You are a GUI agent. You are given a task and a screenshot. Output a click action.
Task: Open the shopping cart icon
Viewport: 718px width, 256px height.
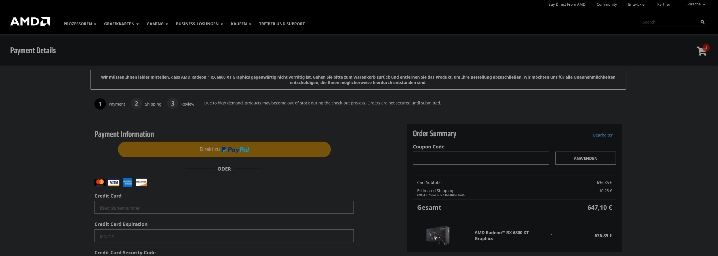(702, 51)
